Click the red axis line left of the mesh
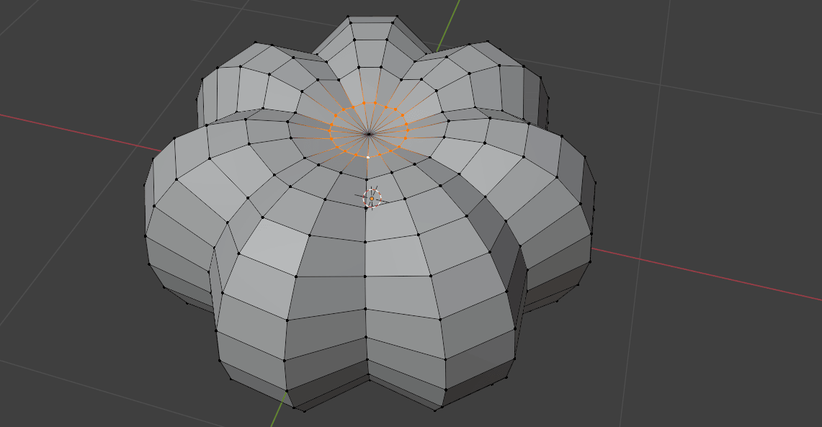Viewport: 822px width, 427px height. pos(72,130)
